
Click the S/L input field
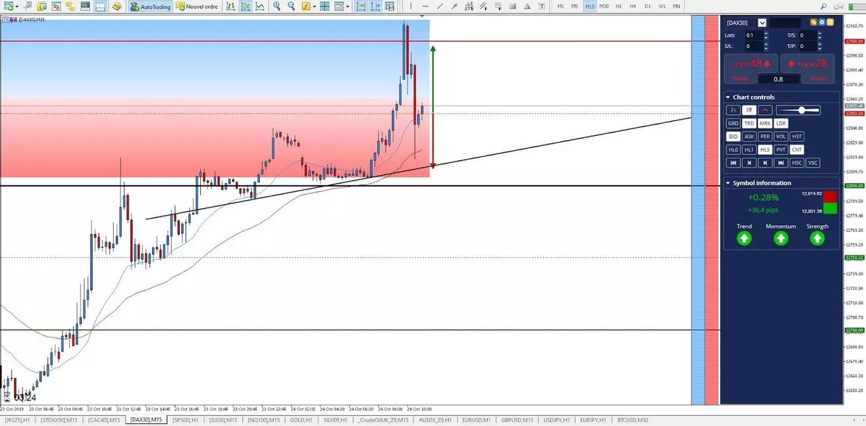click(756, 46)
